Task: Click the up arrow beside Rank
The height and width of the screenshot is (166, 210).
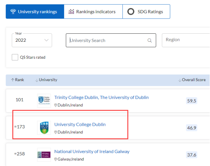Action: (x=13, y=80)
